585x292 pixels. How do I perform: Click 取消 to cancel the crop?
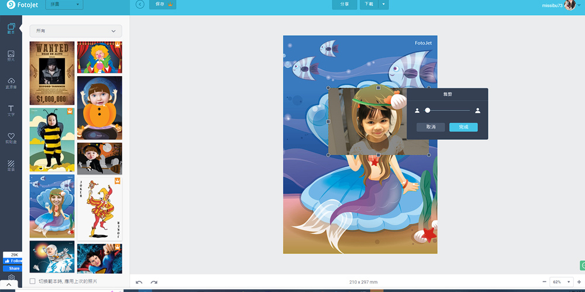(x=431, y=127)
